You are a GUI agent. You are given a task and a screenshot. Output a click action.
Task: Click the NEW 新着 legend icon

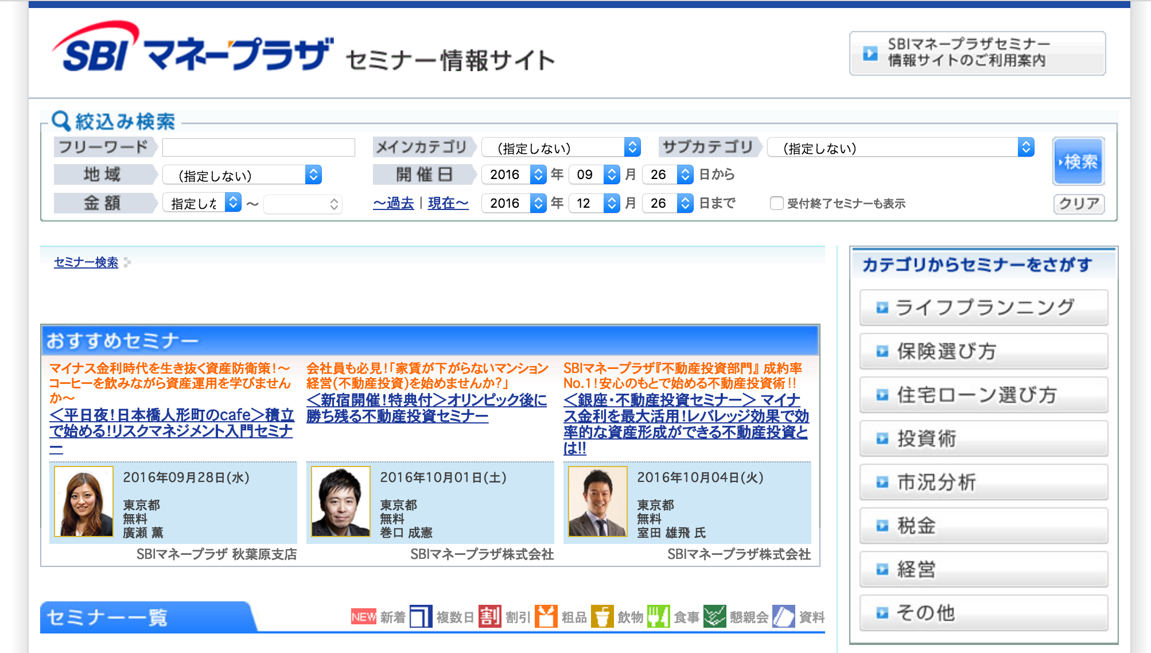tap(364, 617)
